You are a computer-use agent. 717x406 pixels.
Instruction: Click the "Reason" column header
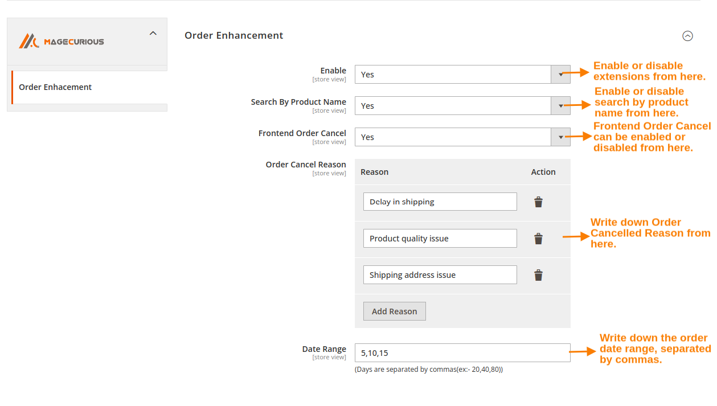[x=374, y=171]
